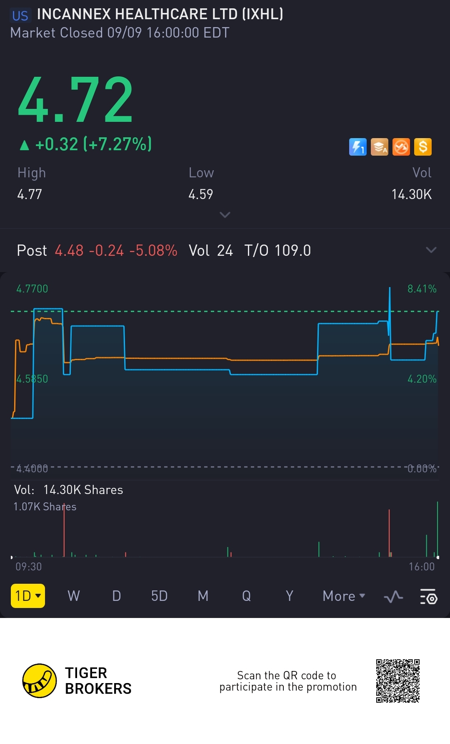Tap the blue lightning bolt icon
Image resolution: width=450 pixels, height=744 pixels.
pyautogui.click(x=357, y=147)
